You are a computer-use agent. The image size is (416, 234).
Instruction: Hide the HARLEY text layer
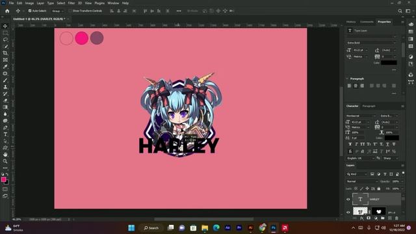pyautogui.click(x=348, y=200)
